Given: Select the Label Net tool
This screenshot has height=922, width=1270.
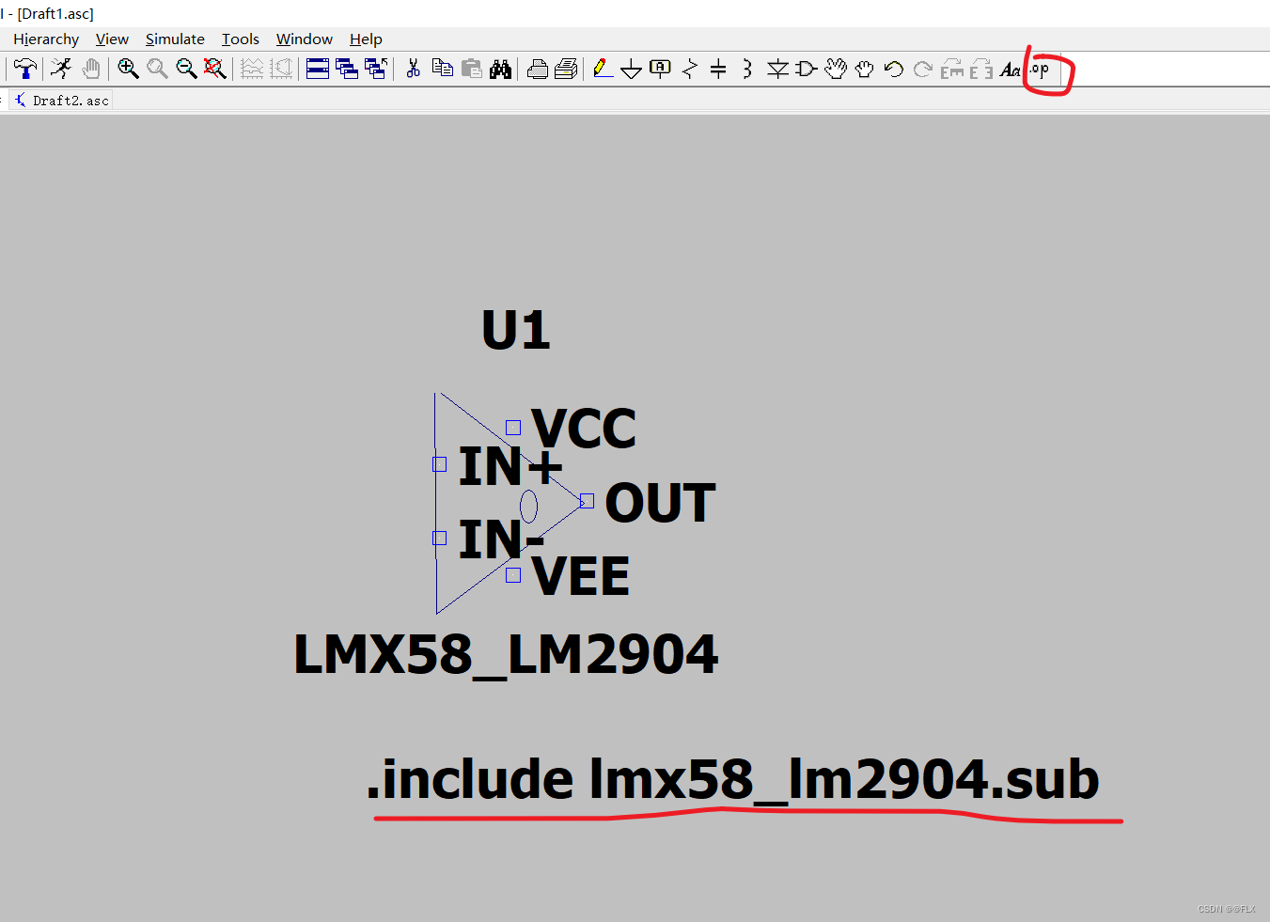Looking at the screenshot, I should (661, 69).
